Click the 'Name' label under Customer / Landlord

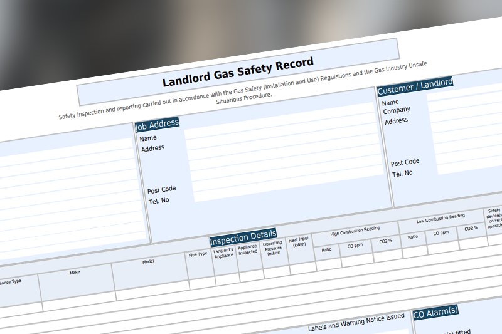pos(390,103)
